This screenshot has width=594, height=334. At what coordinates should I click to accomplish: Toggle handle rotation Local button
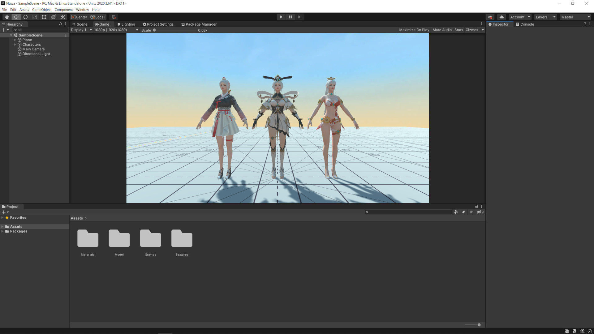(98, 17)
